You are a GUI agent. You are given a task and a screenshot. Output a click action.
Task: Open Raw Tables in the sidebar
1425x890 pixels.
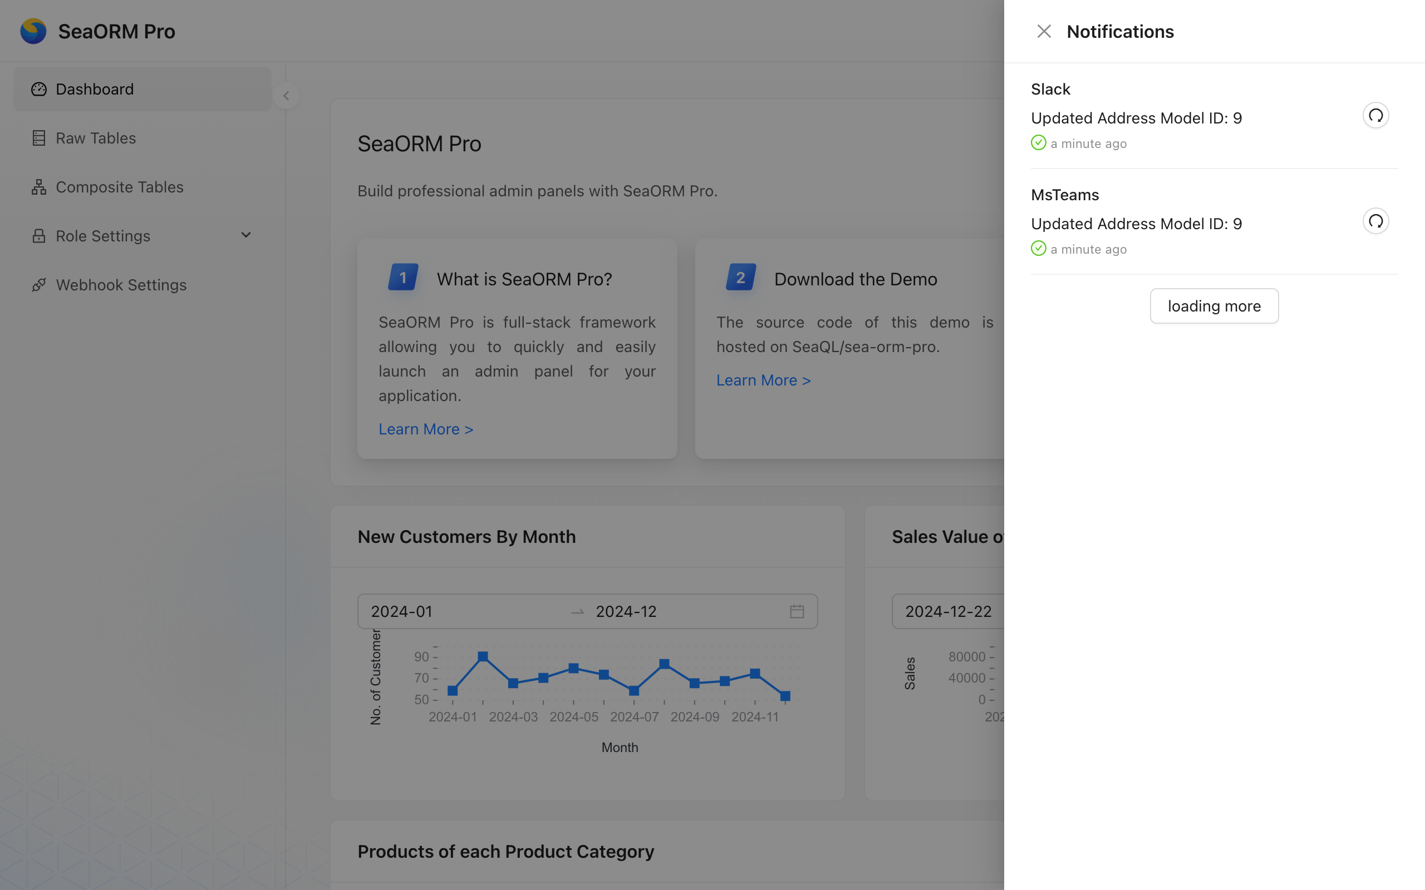(95, 138)
